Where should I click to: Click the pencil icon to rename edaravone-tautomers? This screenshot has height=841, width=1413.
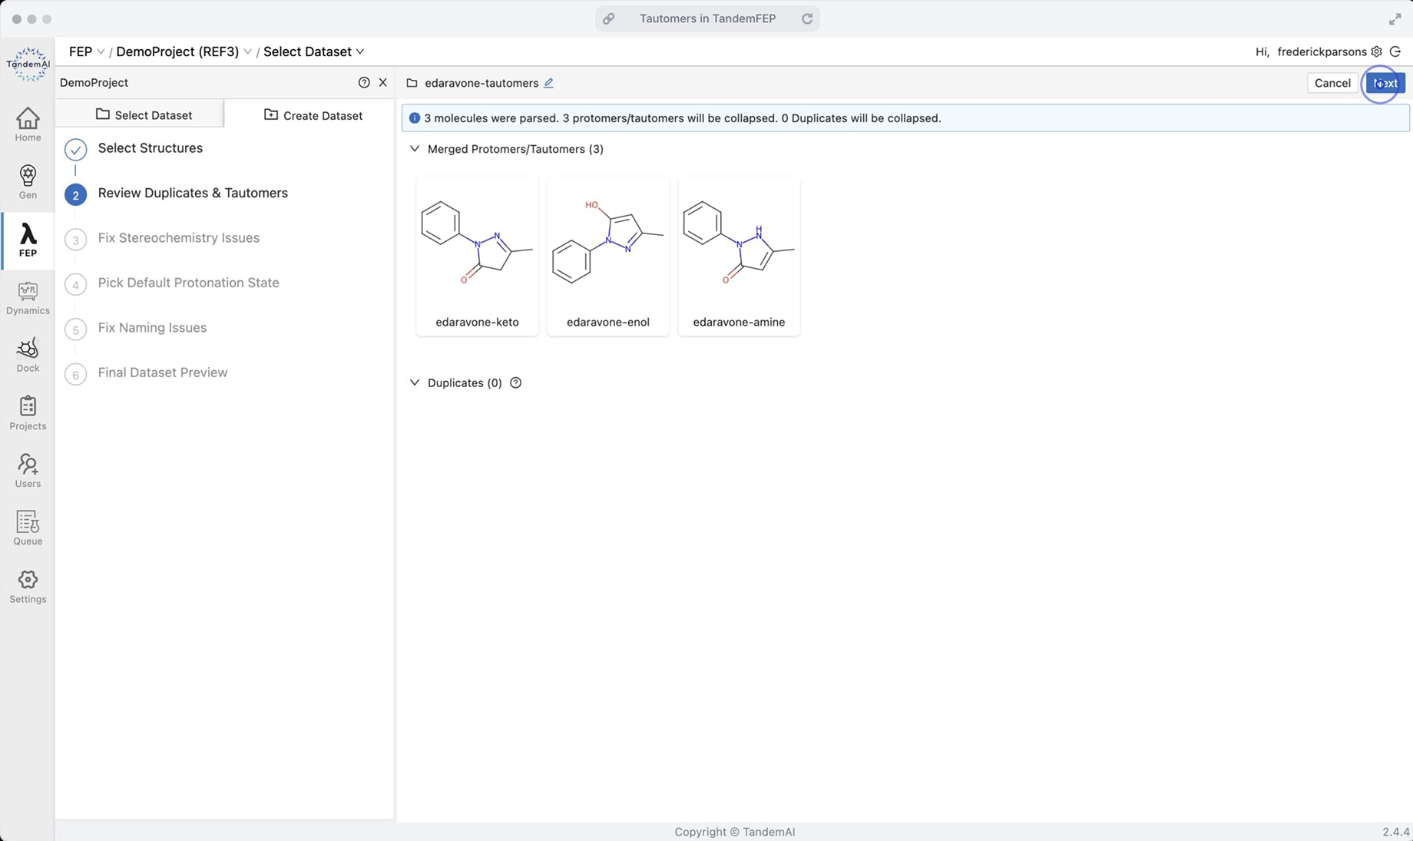(x=548, y=83)
